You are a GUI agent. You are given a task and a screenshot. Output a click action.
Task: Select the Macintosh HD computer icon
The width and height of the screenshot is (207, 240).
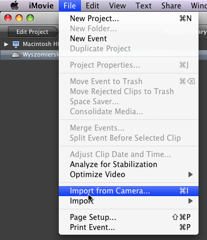click(16, 44)
